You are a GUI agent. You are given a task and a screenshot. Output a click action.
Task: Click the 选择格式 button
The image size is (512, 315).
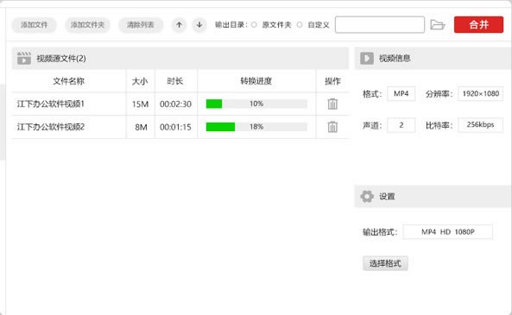pos(385,263)
